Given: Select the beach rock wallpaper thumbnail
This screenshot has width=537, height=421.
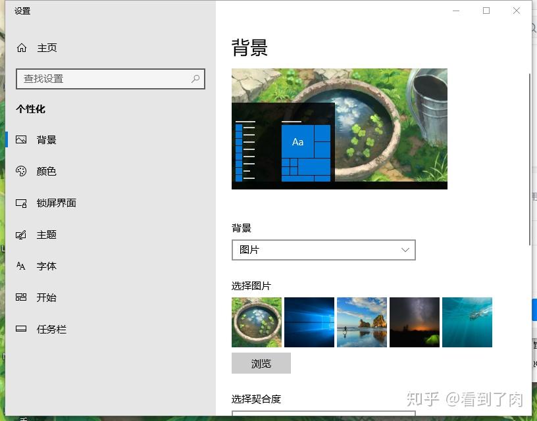Looking at the screenshot, I should point(362,322).
